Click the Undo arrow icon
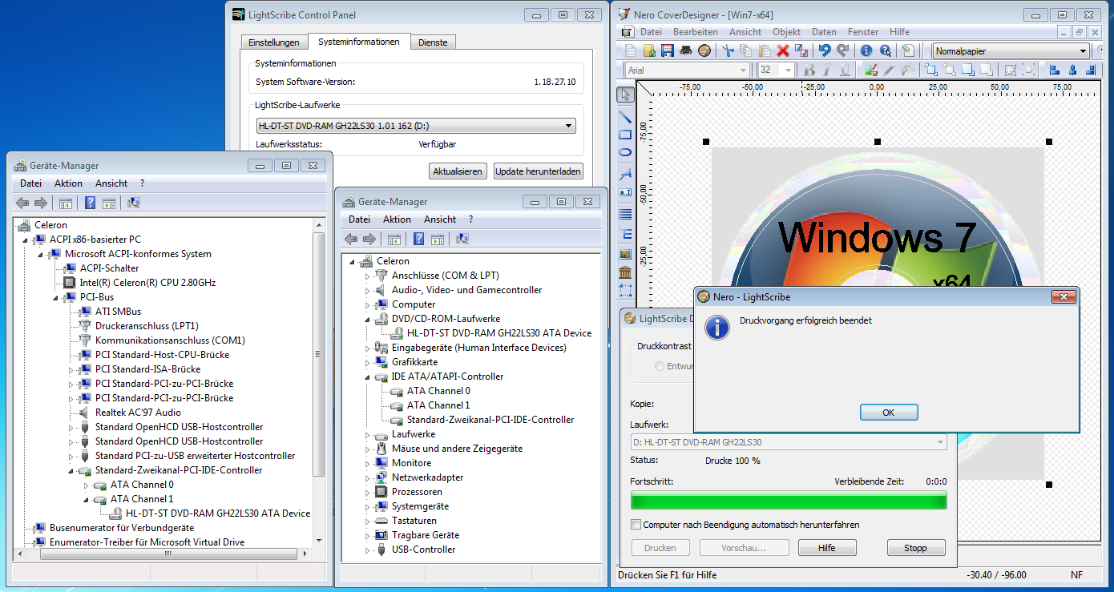This screenshot has width=1114, height=592. 825,50
